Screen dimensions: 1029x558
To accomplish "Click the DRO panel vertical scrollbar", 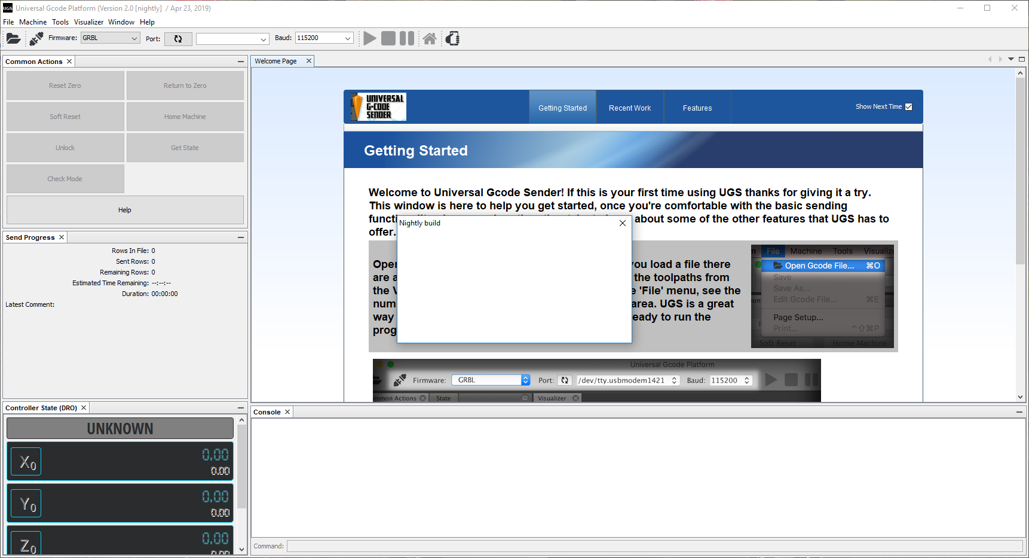I will [x=242, y=466].
